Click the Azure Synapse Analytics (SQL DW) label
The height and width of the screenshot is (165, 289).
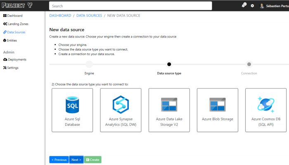pos(121,122)
